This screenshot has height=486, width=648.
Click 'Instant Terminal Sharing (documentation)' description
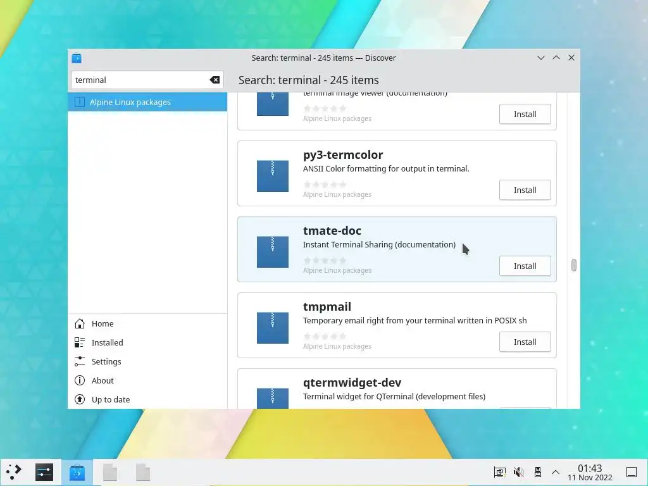tap(380, 245)
